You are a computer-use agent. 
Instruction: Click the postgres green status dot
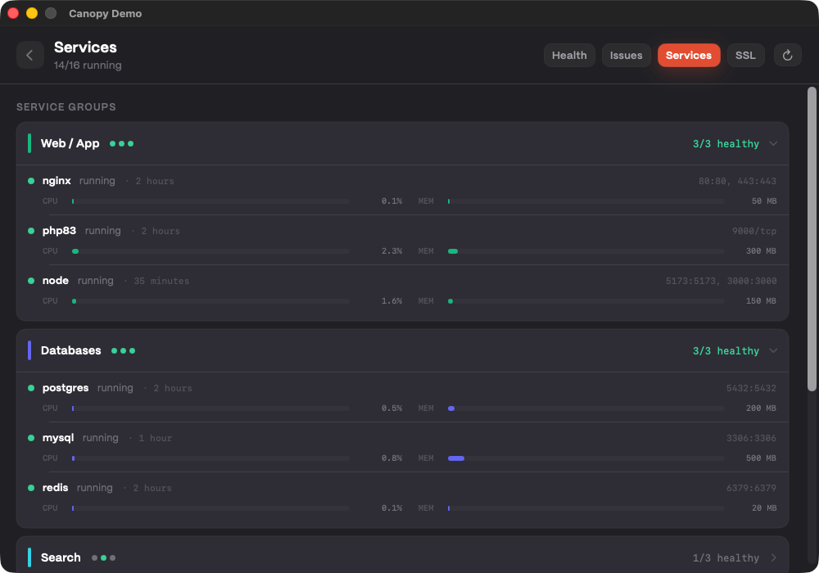(x=31, y=388)
